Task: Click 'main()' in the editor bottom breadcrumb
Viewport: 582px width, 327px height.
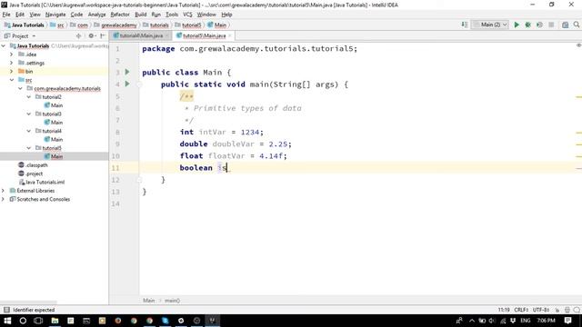Action: [172, 301]
